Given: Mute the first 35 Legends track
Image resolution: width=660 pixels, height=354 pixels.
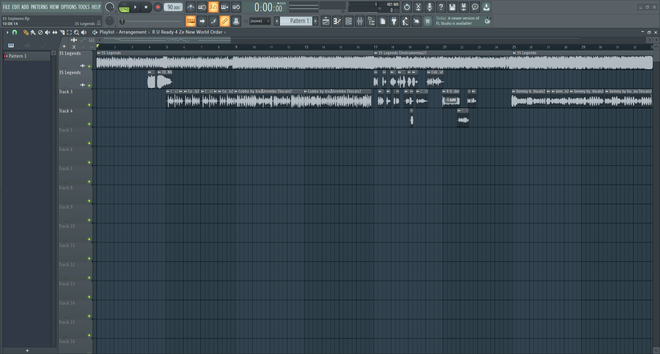Looking at the screenshot, I should 89,66.
